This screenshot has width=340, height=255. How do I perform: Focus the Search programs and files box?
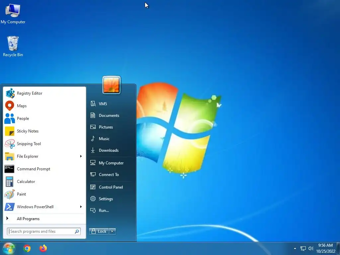[44, 231]
